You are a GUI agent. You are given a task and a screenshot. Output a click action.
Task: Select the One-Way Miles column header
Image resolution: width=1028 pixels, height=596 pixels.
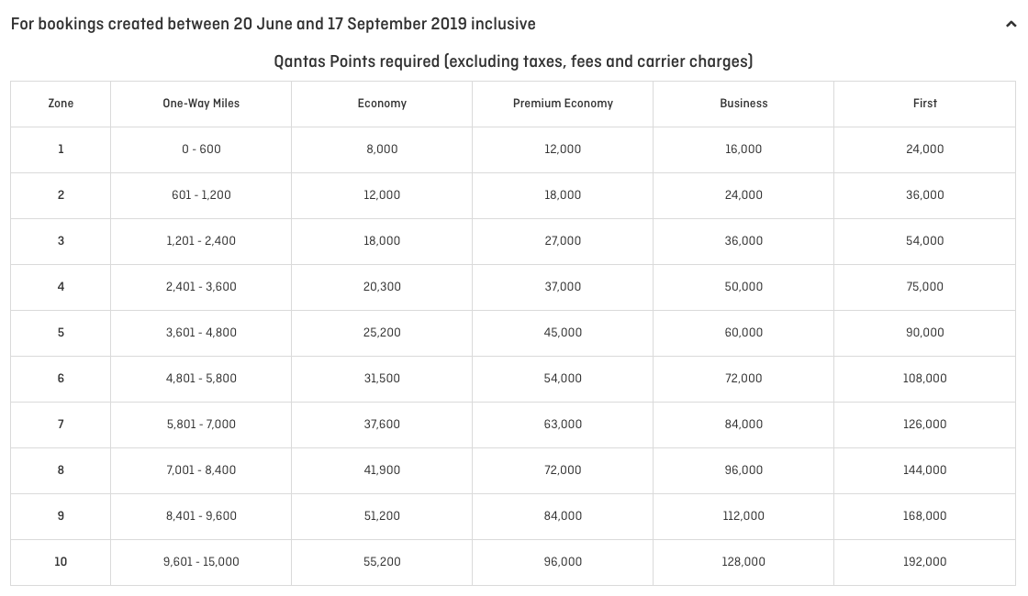[x=201, y=104]
